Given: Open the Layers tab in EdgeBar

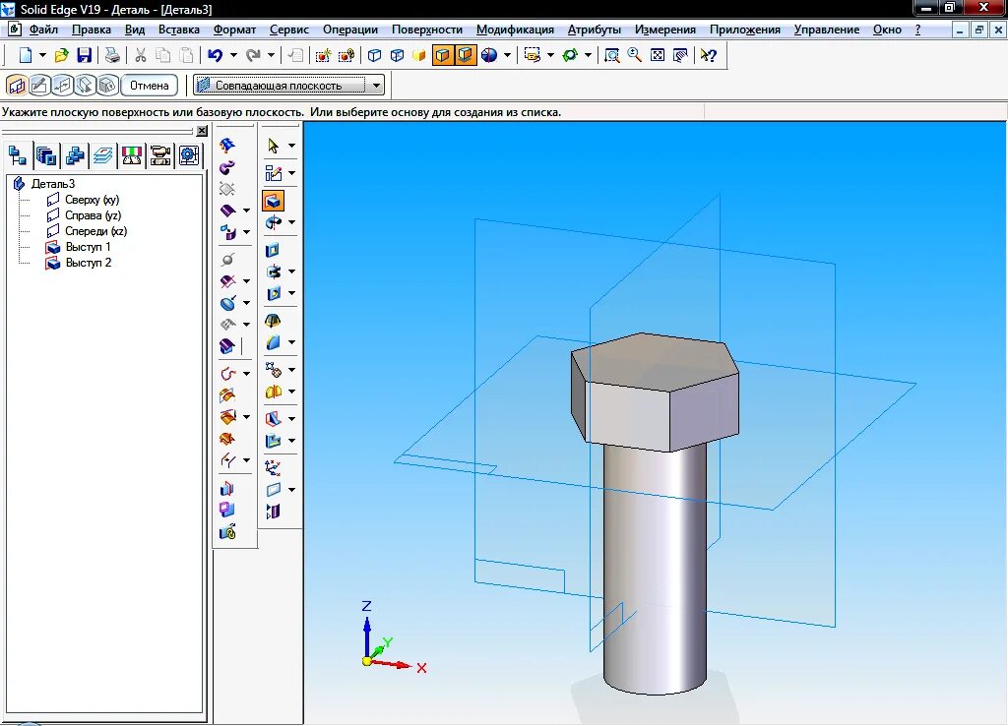Looking at the screenshot, I should (x=102, y=155).
